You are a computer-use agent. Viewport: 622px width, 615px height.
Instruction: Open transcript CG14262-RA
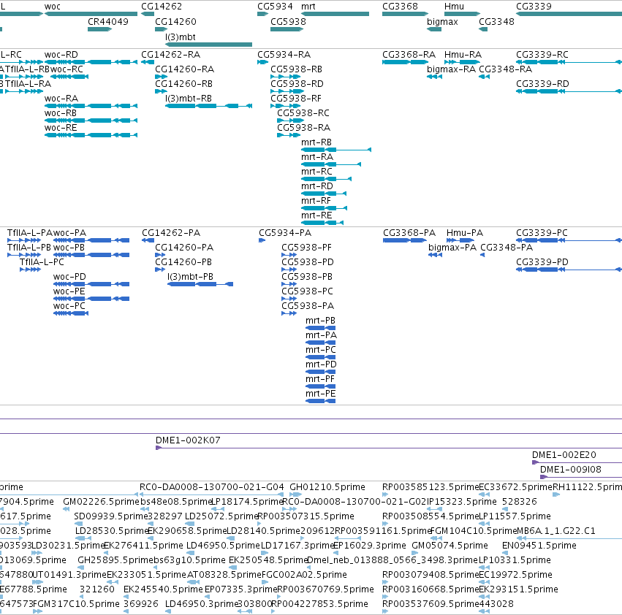(170, 55)
